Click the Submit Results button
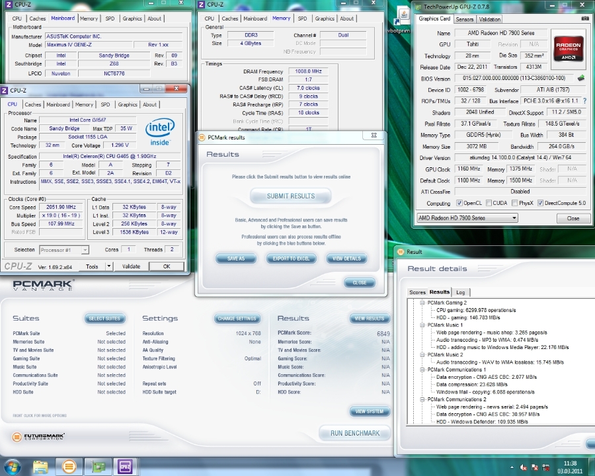The image size is (595, 476). [291, 196]
